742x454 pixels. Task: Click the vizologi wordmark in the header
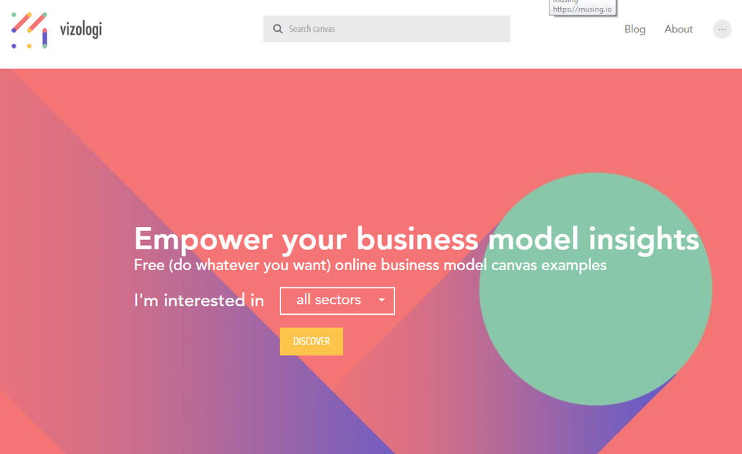pos(79,31)
